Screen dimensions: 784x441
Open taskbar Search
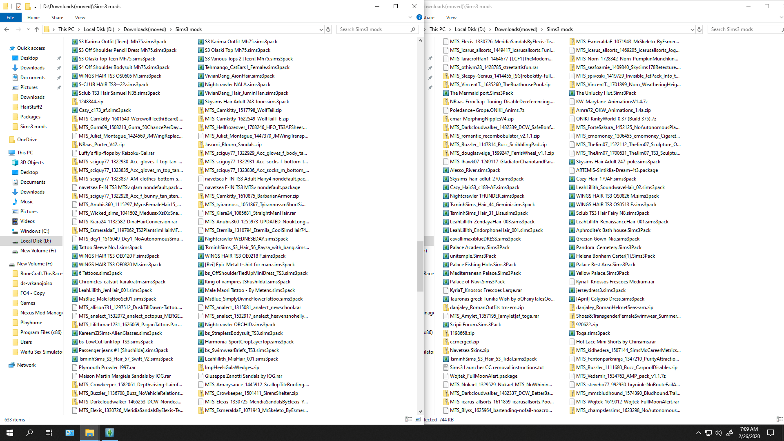pyautogui.click(x=29, y=433)
